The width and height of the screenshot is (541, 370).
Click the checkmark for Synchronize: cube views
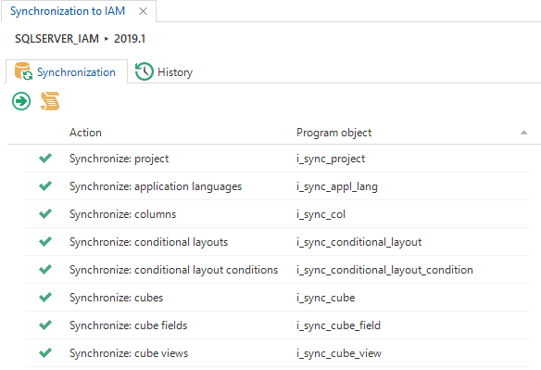pyautogui.click(x=45, y=352)
